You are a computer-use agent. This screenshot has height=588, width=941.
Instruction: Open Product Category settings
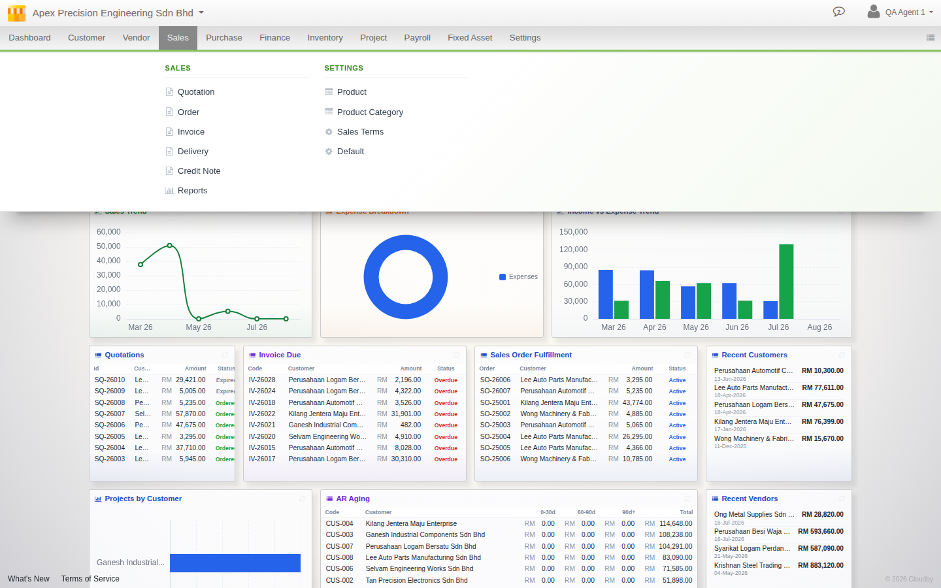[370, 112]
